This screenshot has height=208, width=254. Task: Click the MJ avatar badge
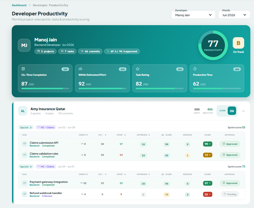[x=24, y=45]
